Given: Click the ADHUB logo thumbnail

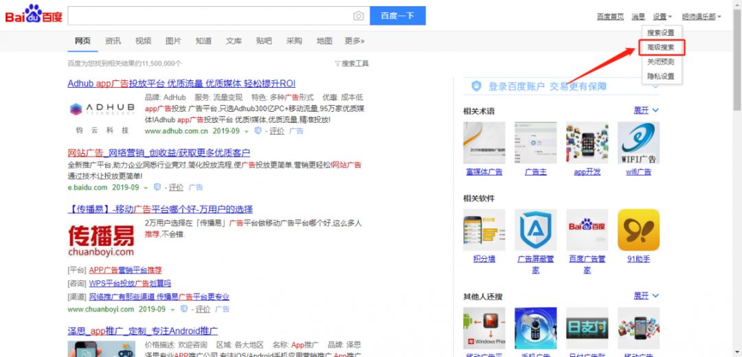Looking at the screenshot, I should click(x=101, y=109).
